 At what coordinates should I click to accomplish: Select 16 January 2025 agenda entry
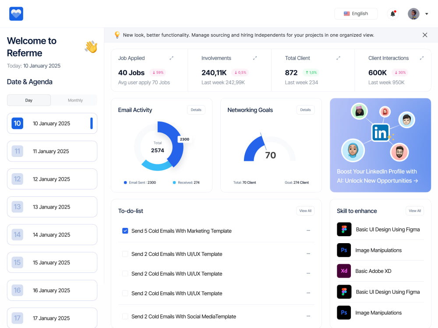pos(52,290)
